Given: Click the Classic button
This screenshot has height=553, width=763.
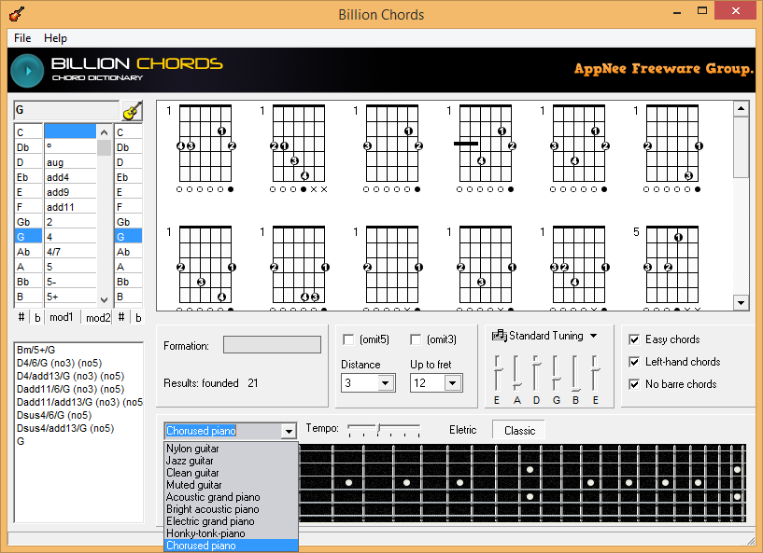Looking at the screenshot, I should click(x=519, y=431).
